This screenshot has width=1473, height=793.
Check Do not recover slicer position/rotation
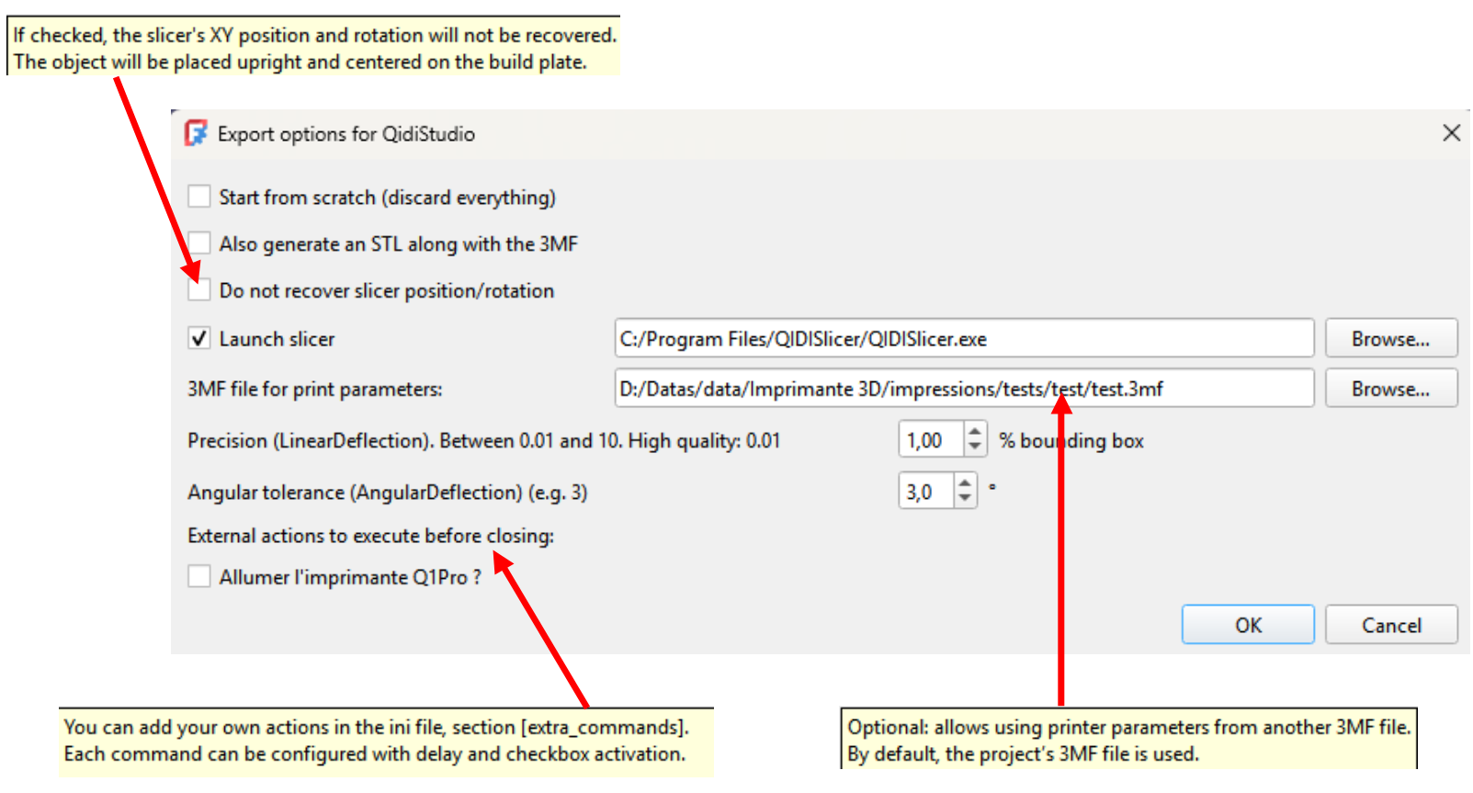pos(198,290)
